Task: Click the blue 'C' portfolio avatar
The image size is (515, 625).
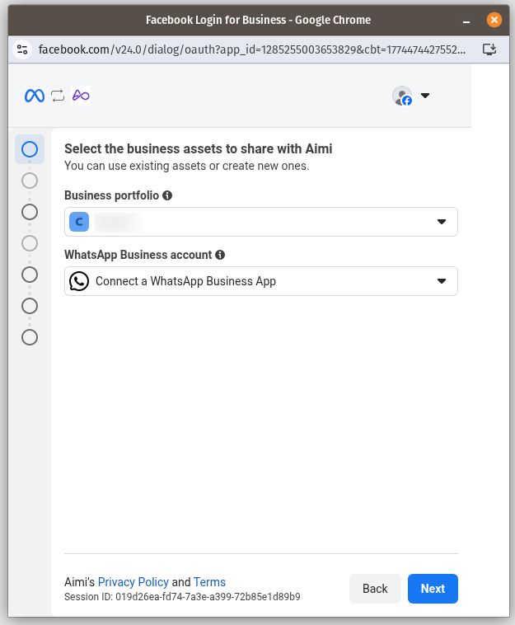Action: pos(79,222)
